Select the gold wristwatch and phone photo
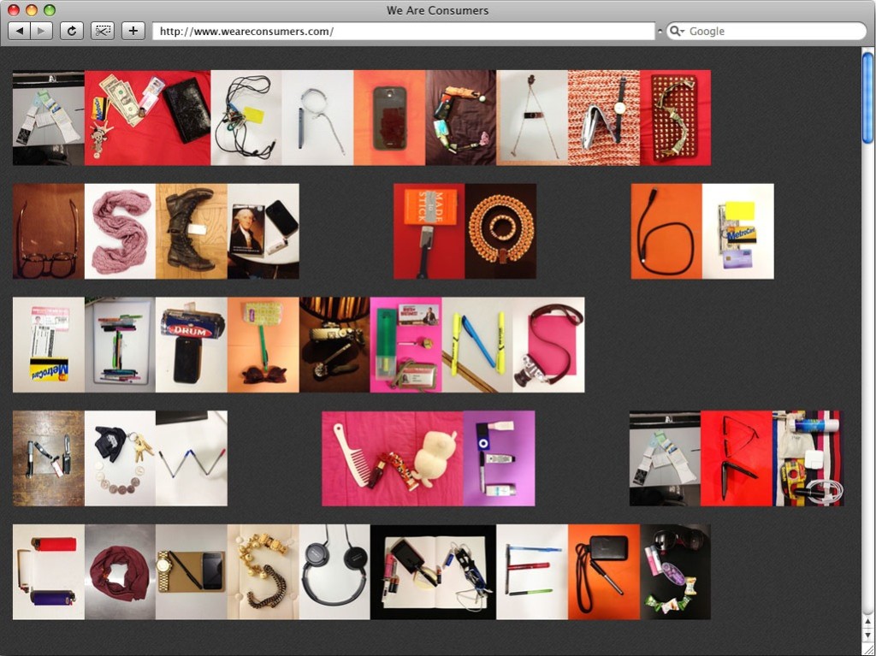Image resolution: width=876 pixels, height=656 pixels. point(192,571)
